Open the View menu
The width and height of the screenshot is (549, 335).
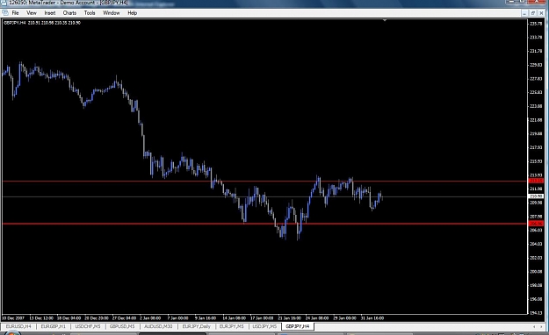(x=32, y=13)
